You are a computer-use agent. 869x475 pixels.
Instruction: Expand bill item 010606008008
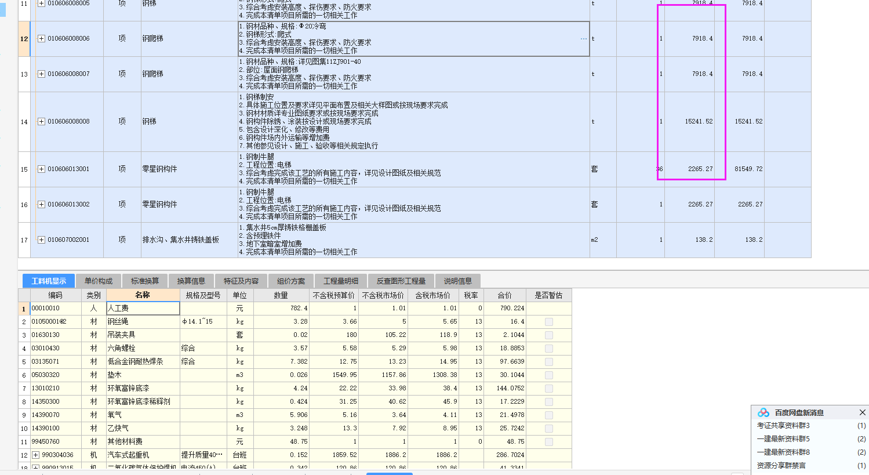coord(41,122)
